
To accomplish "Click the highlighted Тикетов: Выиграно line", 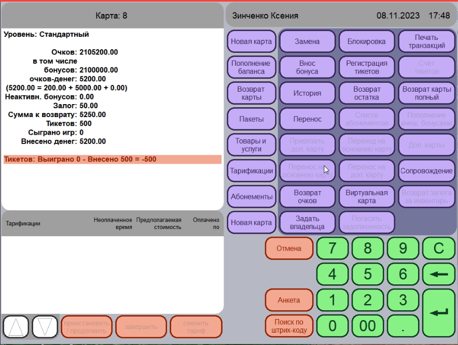I will click(113, 159).
